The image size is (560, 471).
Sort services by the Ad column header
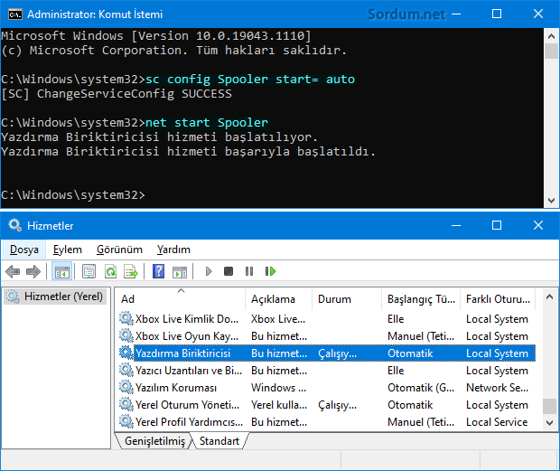(x=182, y=299)
